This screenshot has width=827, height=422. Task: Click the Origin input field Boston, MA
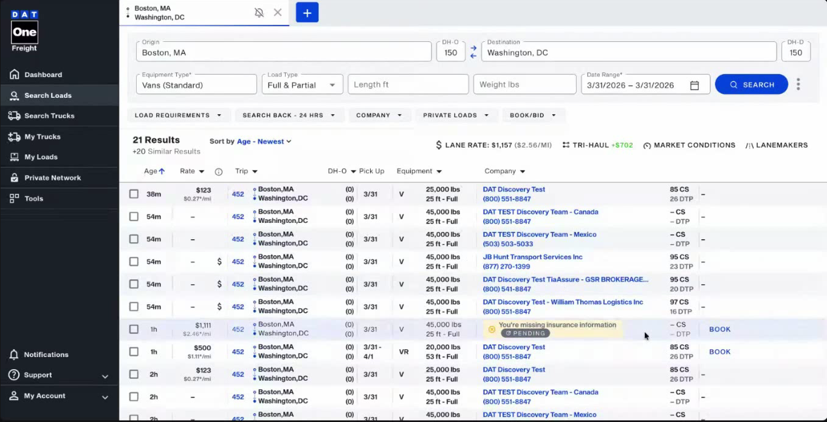click(283, 53)
